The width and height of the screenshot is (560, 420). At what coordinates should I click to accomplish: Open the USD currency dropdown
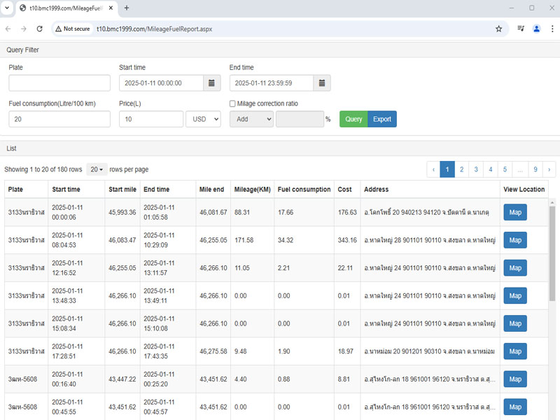click(203, 119)
